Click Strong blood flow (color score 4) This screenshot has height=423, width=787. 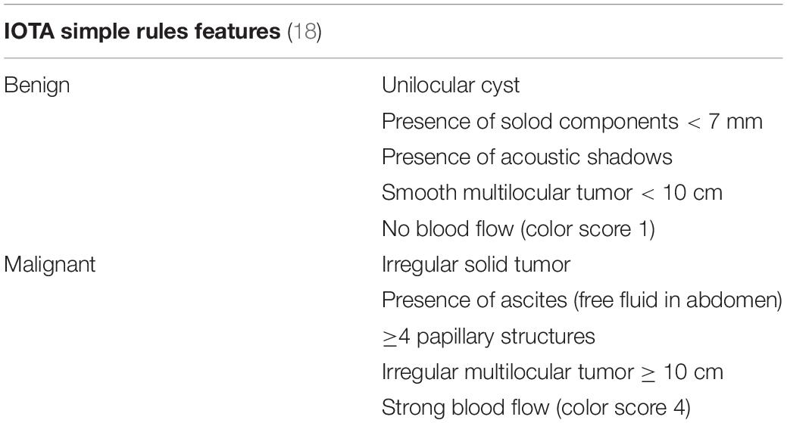point(536,407)
